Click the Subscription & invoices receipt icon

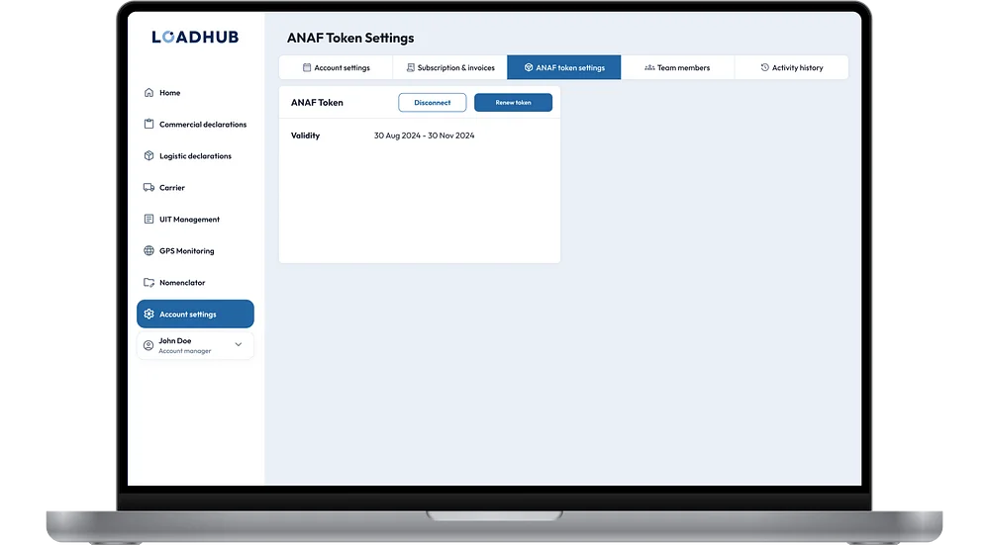pos(411,67)
